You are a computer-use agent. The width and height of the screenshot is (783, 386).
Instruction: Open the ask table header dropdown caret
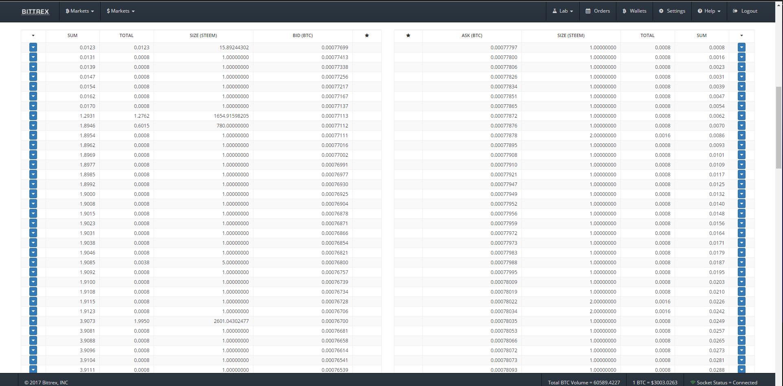(x=741, y=35)
